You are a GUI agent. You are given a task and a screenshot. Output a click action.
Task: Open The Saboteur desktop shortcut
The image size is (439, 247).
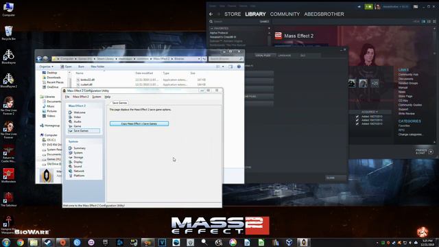coord(8,200)
